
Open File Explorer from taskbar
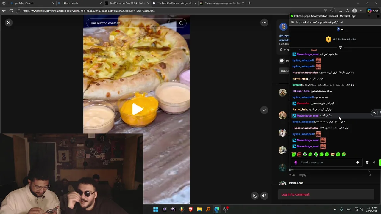pos(199,209)
